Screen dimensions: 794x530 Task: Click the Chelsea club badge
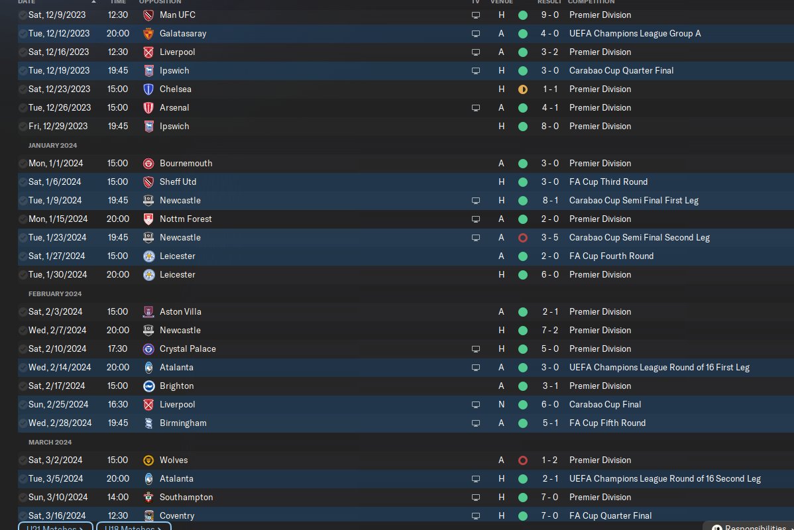click(148, 89)
